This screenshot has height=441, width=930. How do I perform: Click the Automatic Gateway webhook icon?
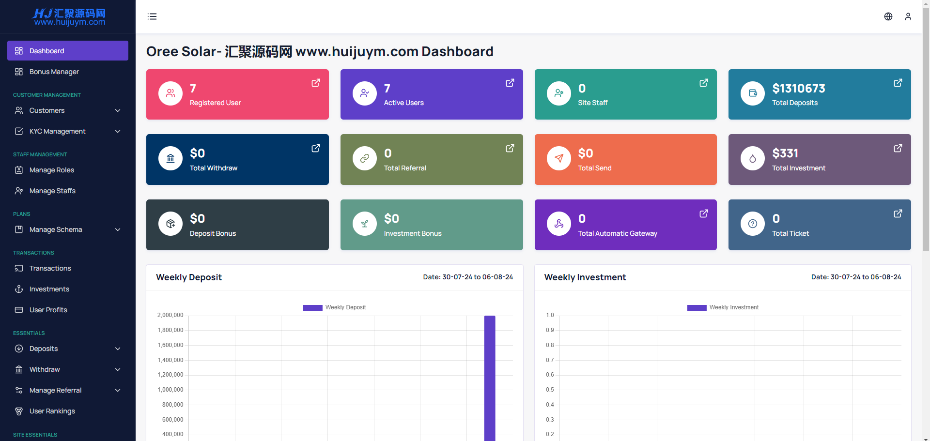[559, 224]
